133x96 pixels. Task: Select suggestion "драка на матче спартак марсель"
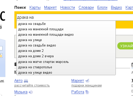click(66, 62)
